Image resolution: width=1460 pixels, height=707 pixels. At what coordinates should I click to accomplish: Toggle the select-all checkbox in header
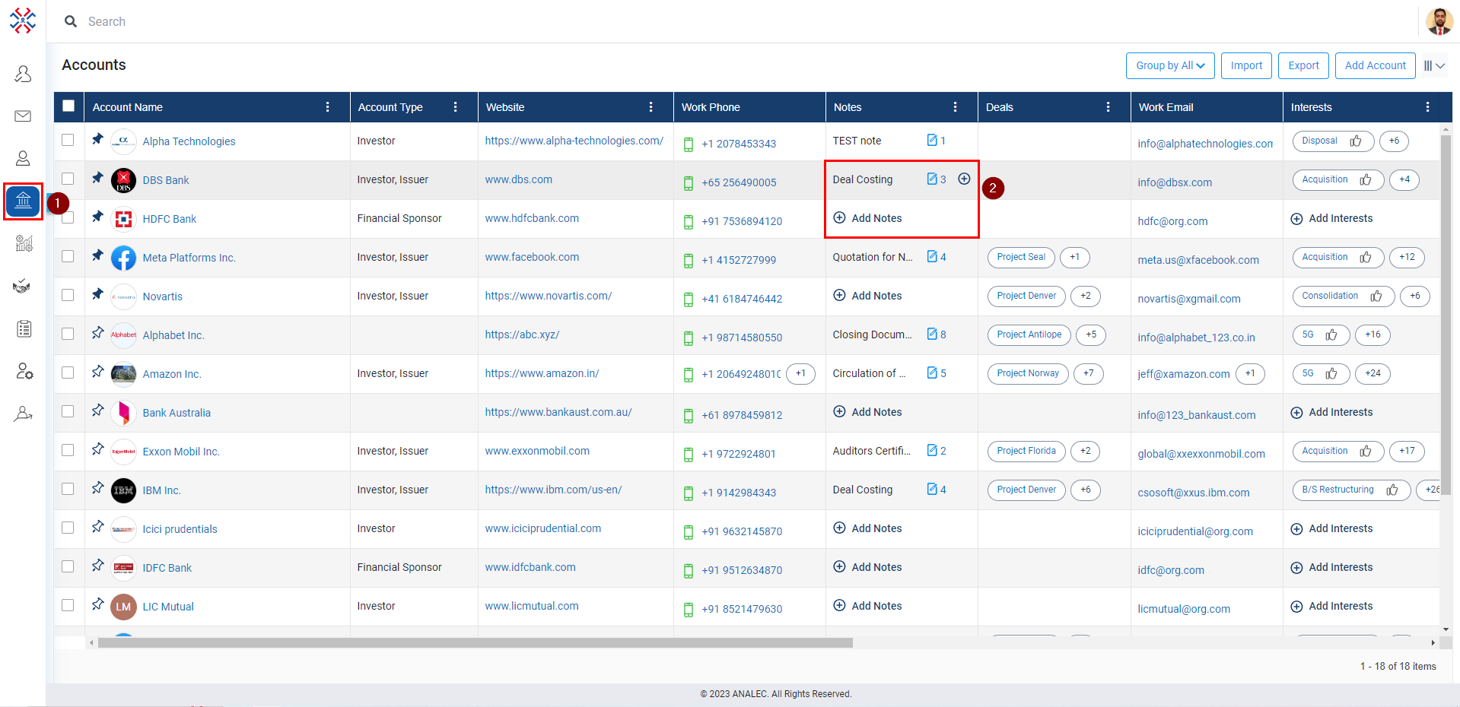point(68,106)
